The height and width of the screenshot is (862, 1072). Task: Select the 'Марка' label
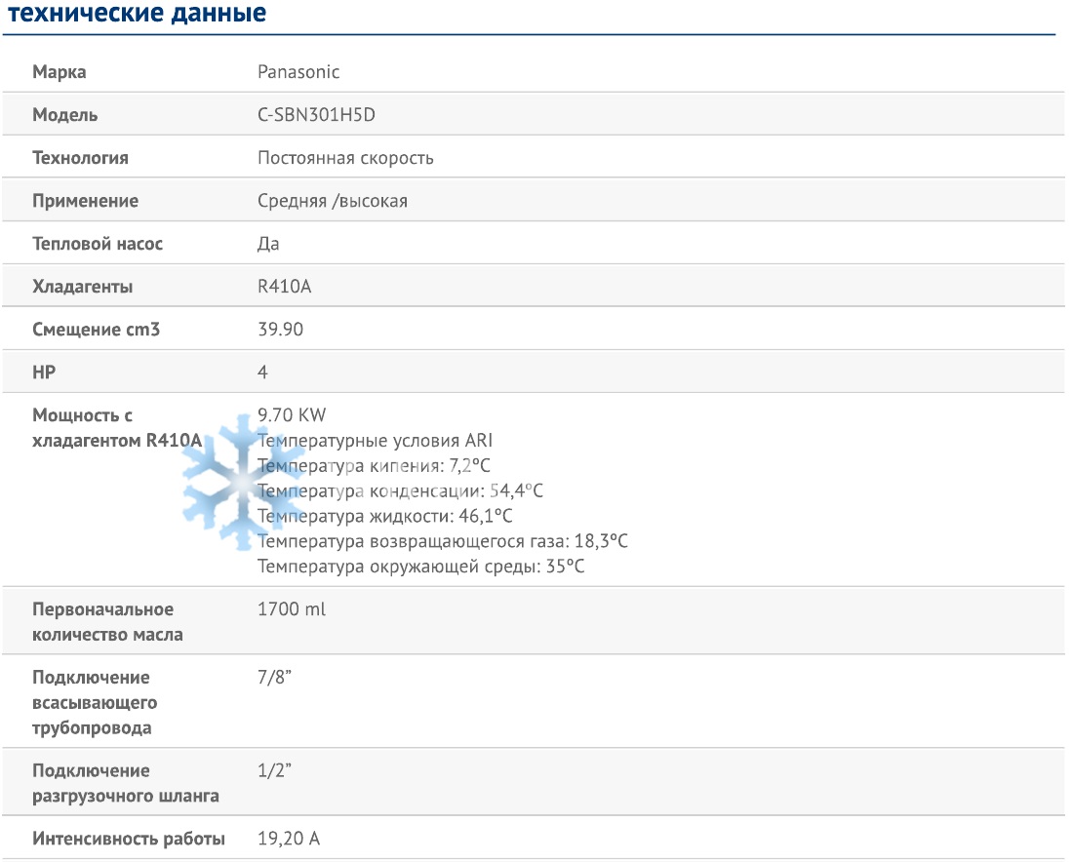click(60, 72)
